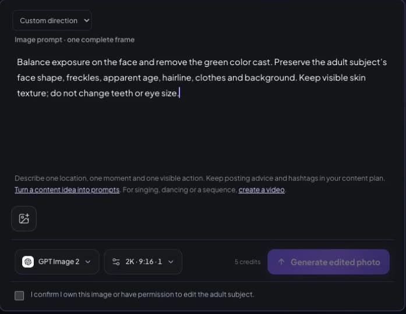Expand the chevron next to GPT Image 2

[88, 262]
